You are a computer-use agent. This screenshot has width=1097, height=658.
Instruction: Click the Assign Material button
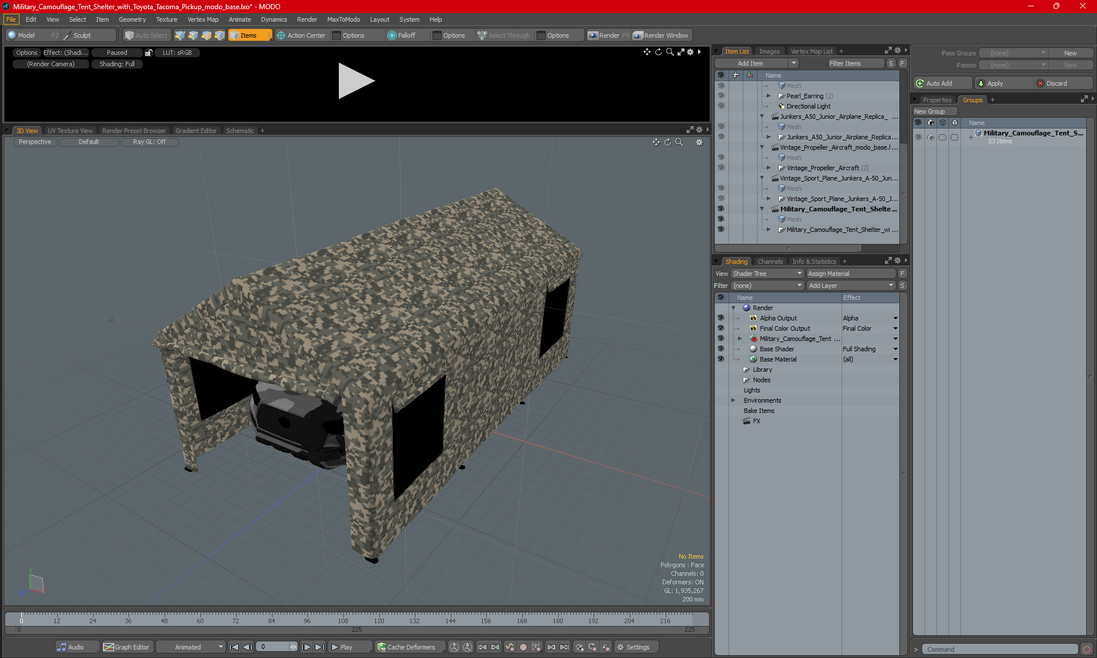(x=851, y=274)
